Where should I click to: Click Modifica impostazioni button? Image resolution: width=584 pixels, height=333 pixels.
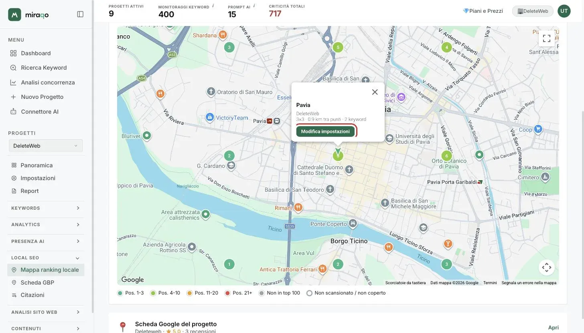click(325, 131)
